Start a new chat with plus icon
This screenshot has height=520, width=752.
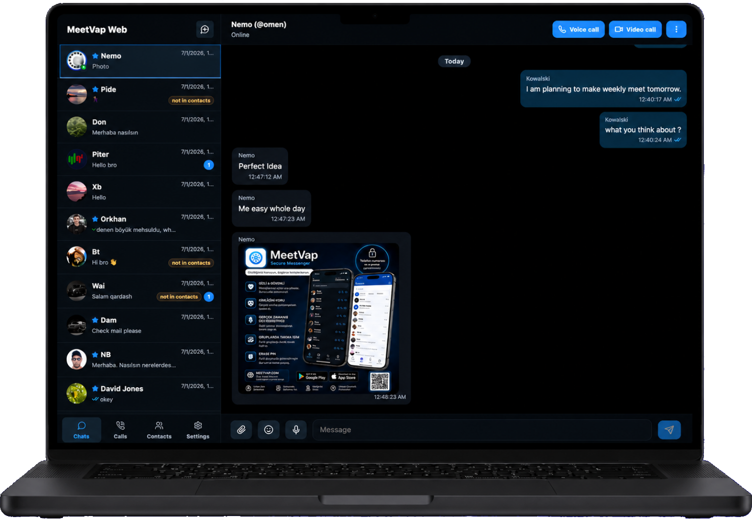205,29
